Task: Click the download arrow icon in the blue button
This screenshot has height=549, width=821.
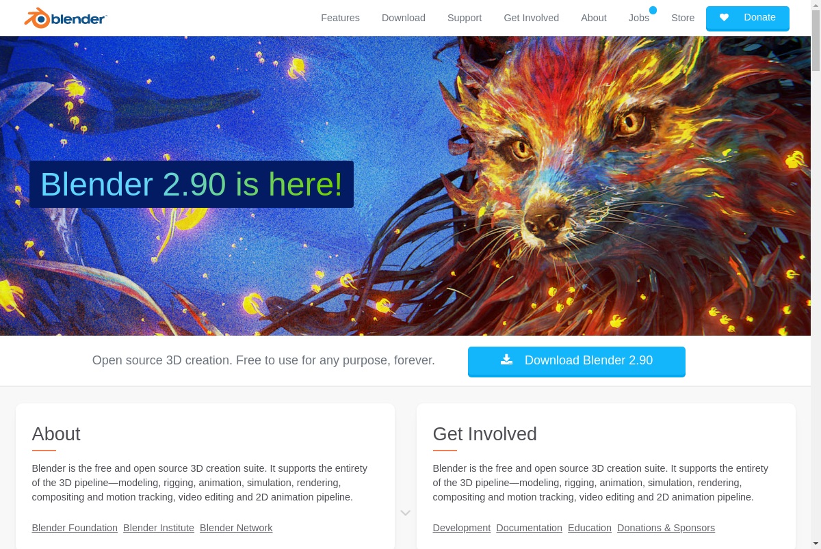Action: coord(506,360)
